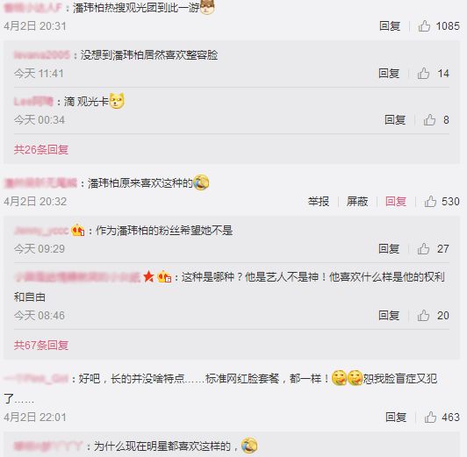Like the 11:41 reply with 14 likes
467x457 pixels.
(x=423, y=73)
